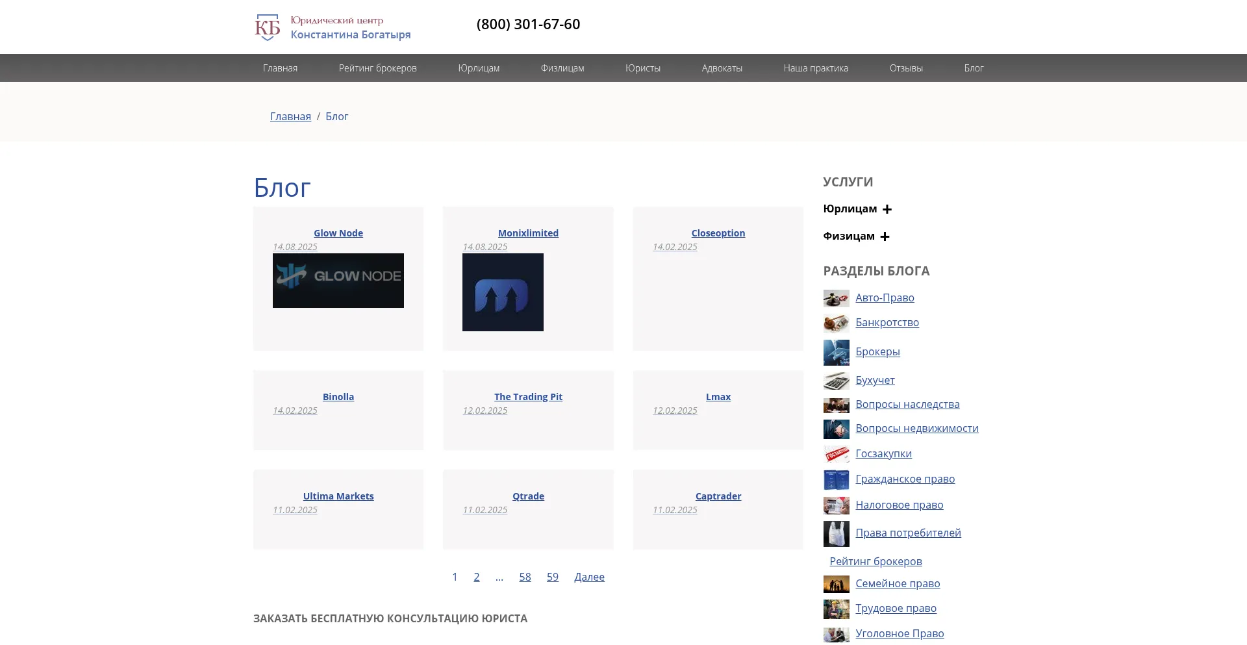Click the КБ legal center logo
Screen dimensions: 1247x645
[x=267, y=27]
